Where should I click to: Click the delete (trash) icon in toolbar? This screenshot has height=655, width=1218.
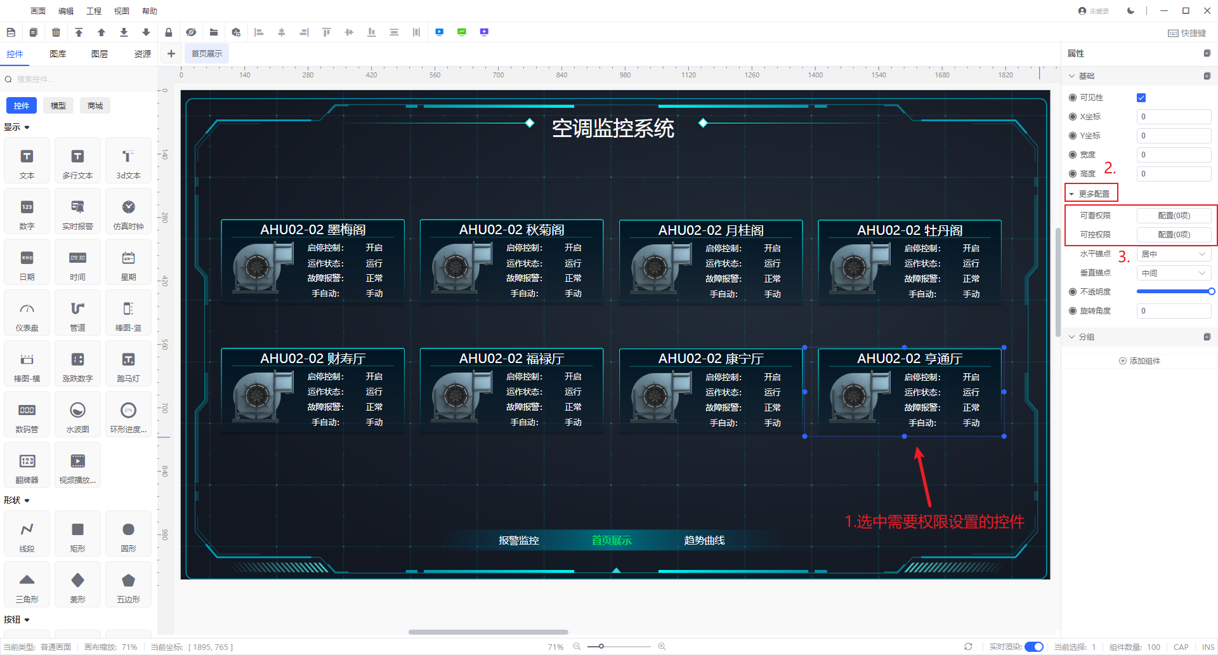click(56, 32)
